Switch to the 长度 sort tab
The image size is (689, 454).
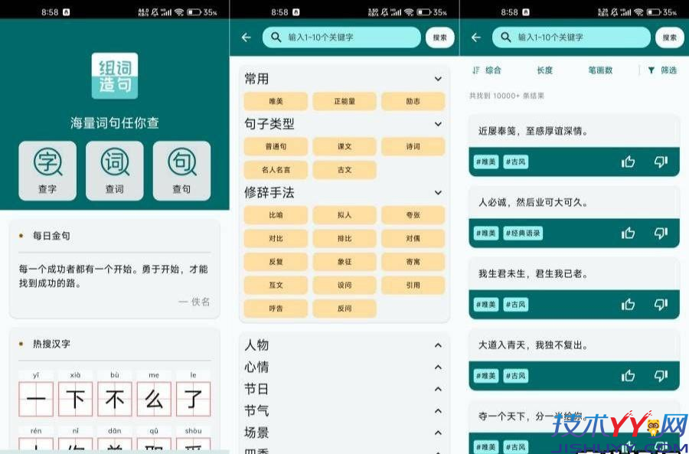[x=545, y=70]
